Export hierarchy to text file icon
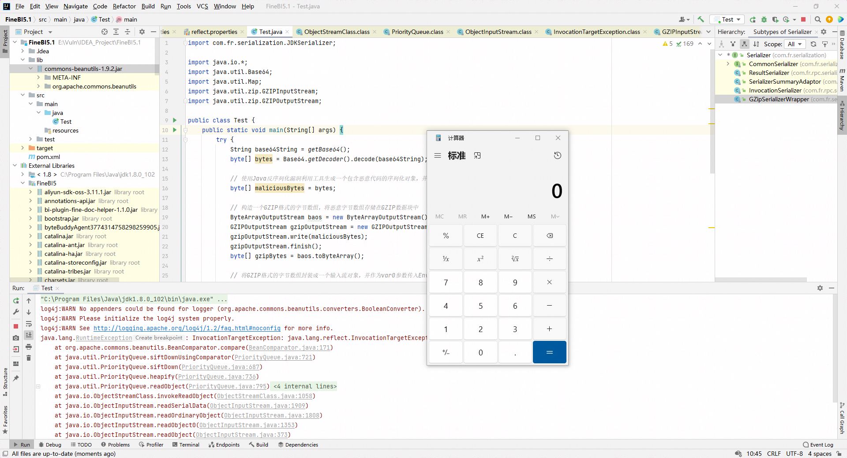 [x=825, y=44]
